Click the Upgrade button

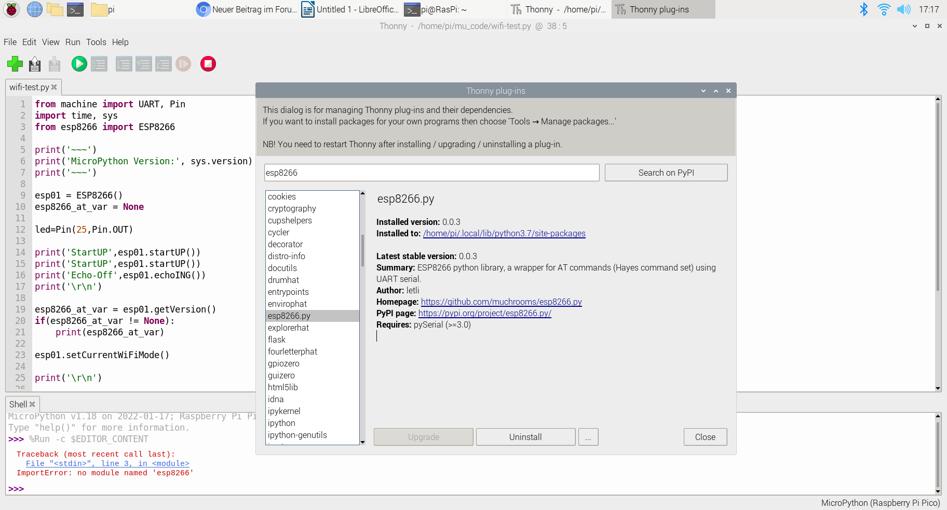pos(424,437)
